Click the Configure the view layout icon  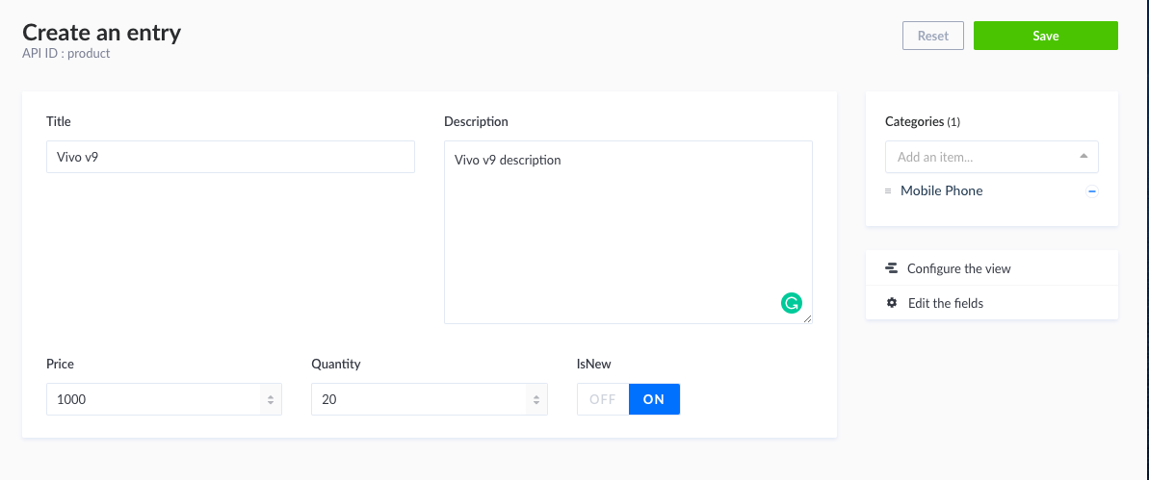point(891,268)
